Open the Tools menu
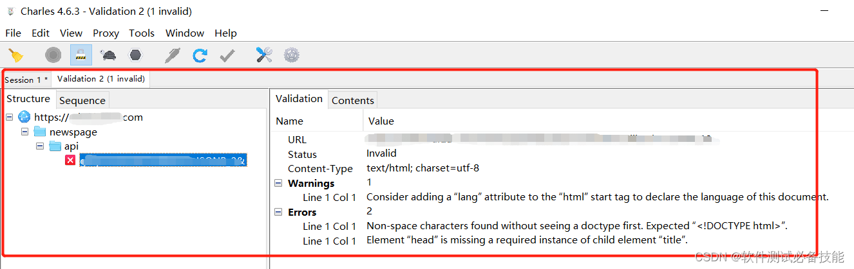This screenshot has height=269, width=854. pos(142,33)
